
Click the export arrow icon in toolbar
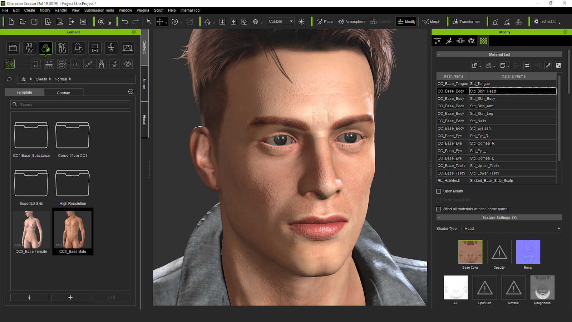click(71, 22)
